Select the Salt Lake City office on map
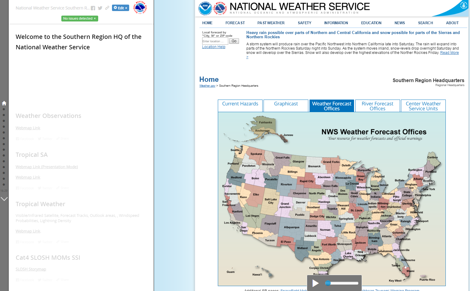Screen dimensions: 470x291 coord(271,201)
